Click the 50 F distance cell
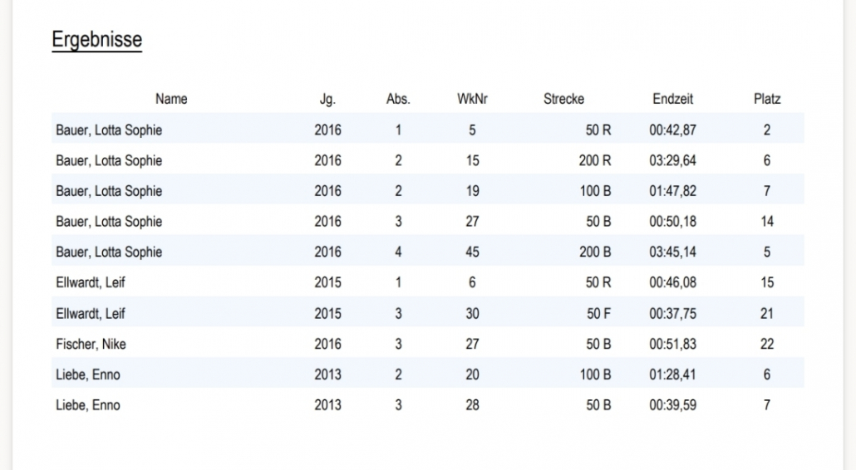 point(598,313)
